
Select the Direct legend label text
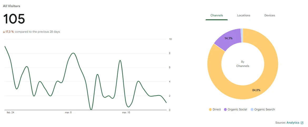point(217,110)
